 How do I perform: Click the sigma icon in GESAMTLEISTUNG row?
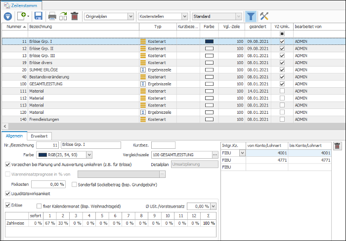pos(143,84)
